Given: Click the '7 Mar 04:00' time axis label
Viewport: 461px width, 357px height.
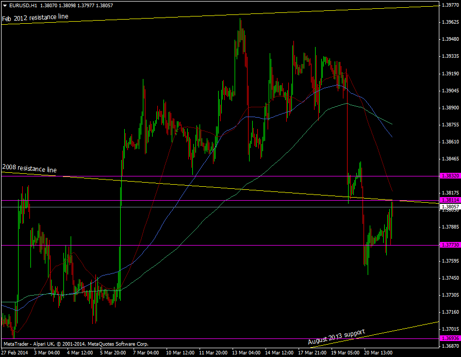Looking at the screenshot, I should tap(146, 352).
